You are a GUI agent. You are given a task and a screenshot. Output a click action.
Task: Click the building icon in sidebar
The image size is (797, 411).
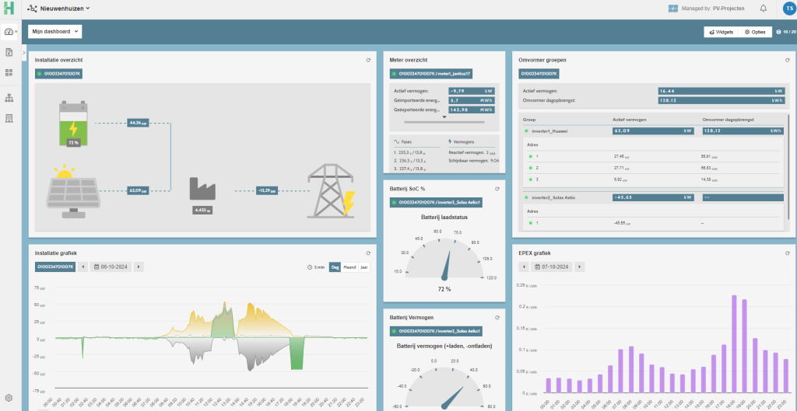coord(9,118)
